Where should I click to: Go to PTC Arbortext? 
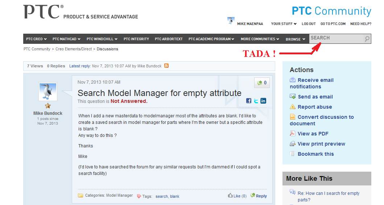[169, 39]
